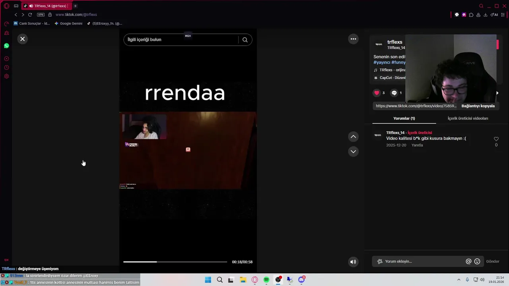Switch to 'İçerik üreticisi videoları' tab
509x286 pixels.
pyautogui.click(x=468, y=118)
